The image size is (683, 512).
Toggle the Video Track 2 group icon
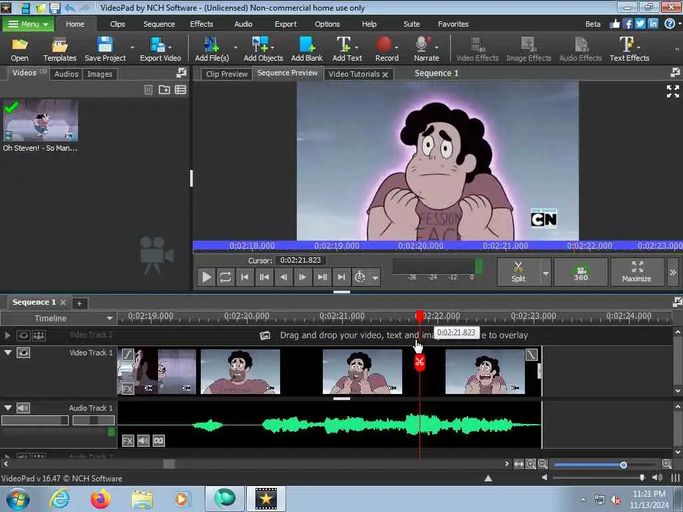point(39,335)
